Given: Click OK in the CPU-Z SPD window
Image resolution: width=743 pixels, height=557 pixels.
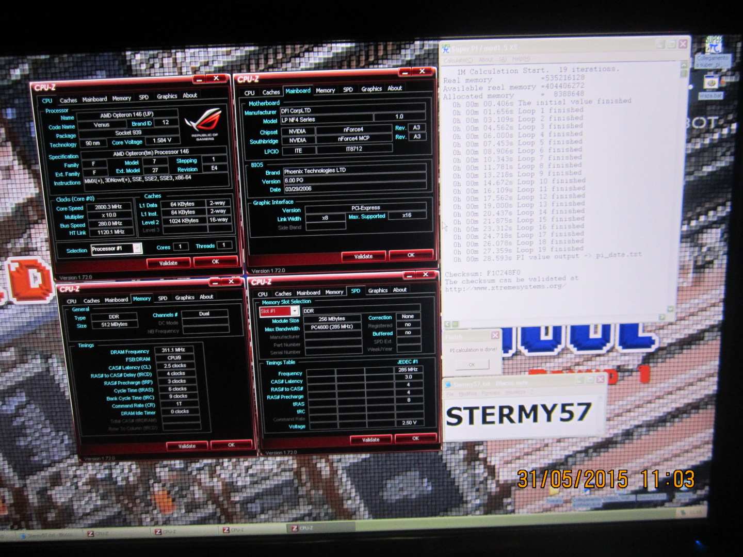Looking at the screenshot, I should pyautogui.click(x=415, y=438).
